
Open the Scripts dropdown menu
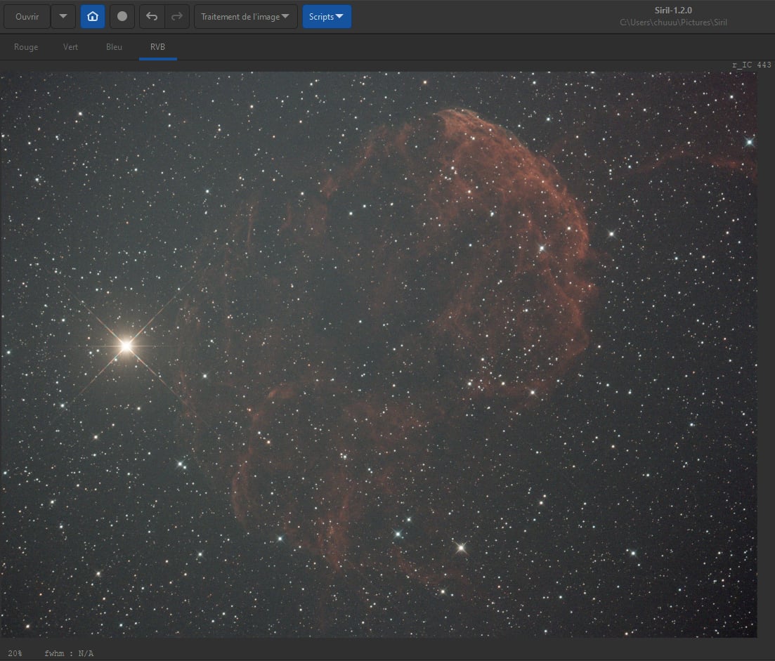click(x=327, y=16)
